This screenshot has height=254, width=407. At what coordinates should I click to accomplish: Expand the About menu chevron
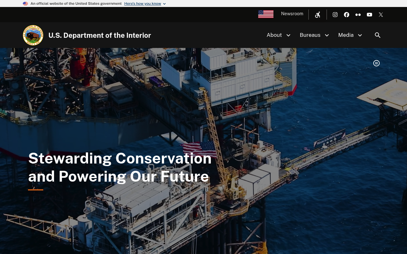(x=288, y=35)
